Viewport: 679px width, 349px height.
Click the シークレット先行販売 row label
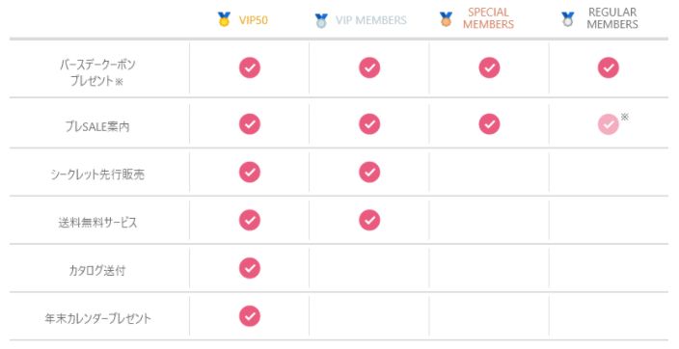[97, 174]
